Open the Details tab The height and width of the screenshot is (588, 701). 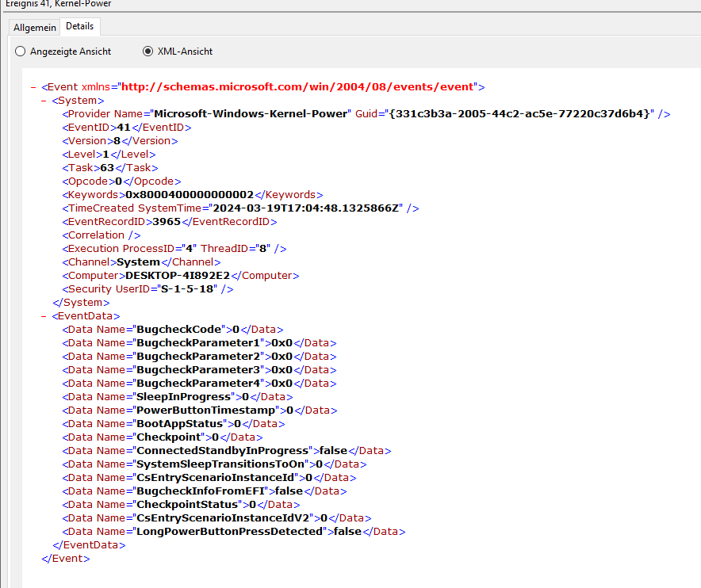pyautogui.click(x=79, y=26)
